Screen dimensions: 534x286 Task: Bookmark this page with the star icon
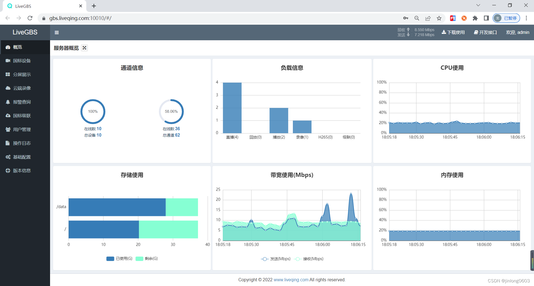(439, 18)
